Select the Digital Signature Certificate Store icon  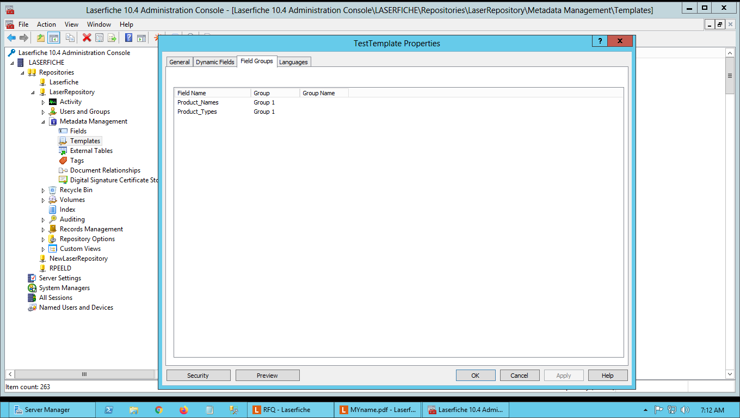[x=63, y=180]
